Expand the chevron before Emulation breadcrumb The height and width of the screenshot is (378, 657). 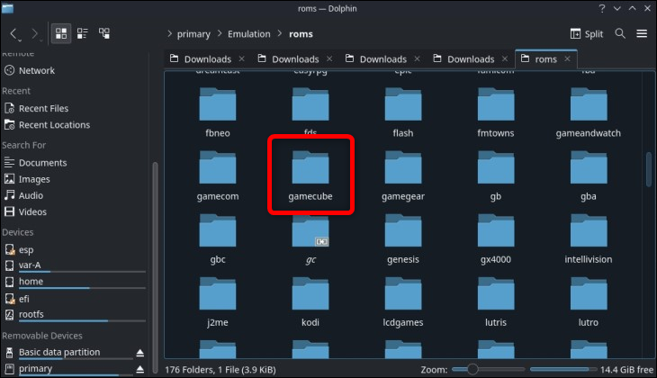coord(220,33)
